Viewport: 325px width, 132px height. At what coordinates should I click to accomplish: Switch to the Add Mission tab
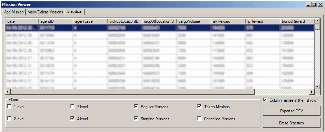click(14, 12)
